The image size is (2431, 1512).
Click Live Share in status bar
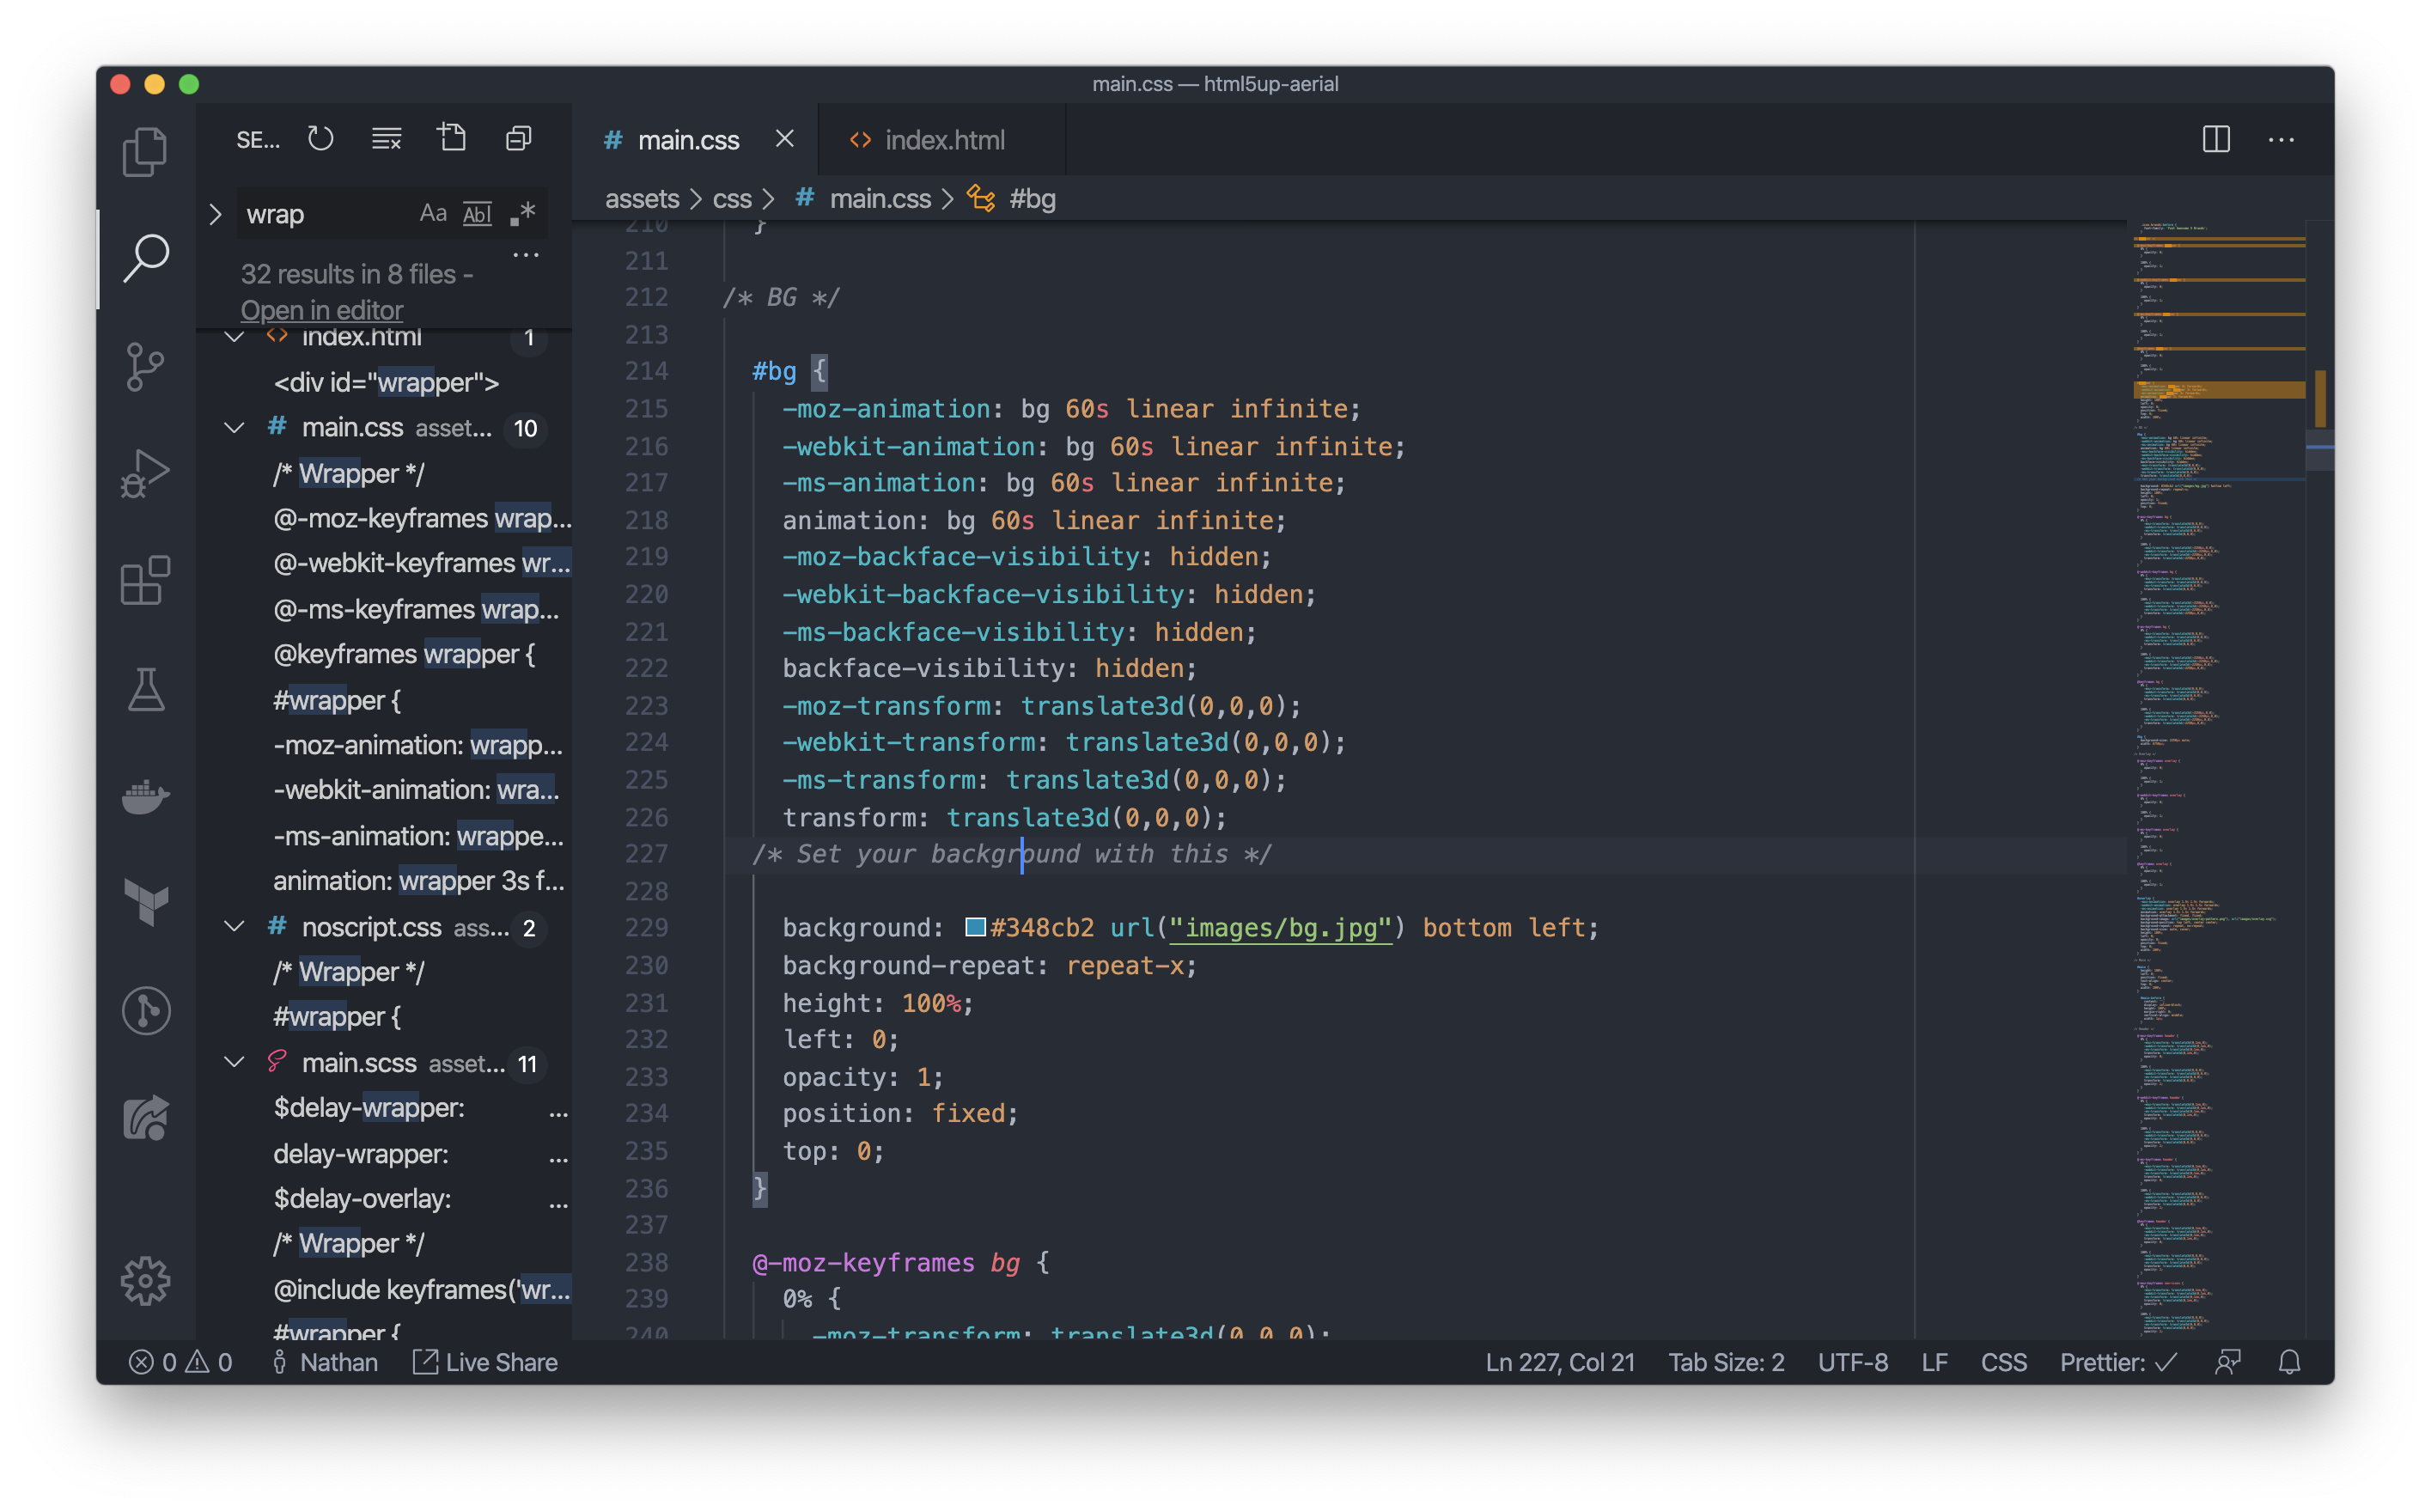486,1362
